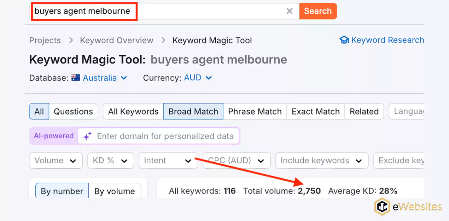The height and width of the screenshot is (221, 449).
Task: Open the Australia database dropdown
Action: 105,78
